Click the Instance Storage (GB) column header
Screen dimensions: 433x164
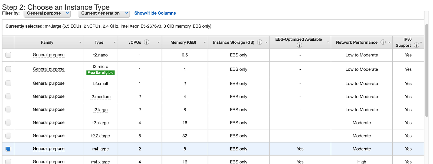click(234, 42)
